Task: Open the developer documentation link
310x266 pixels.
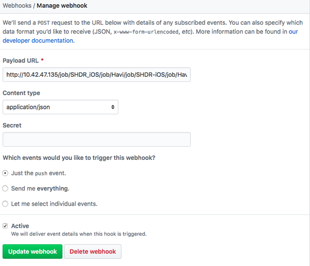Action: [38, 40]
